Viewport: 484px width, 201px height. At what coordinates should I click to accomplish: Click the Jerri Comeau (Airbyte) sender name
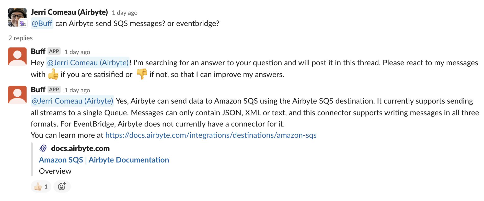coord(69,12)
